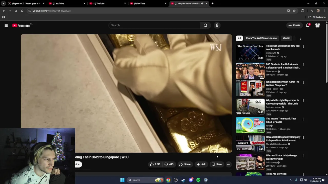Open This Governs Our Lives thumbnail
The width and height of the screenshot is (328, 184).
click(x=250, y=52)
